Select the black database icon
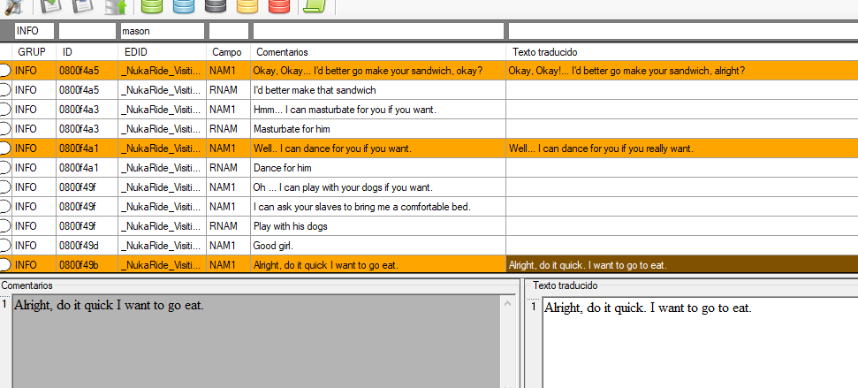The height and width of the screenshot is (388, 858). point(215,6)
